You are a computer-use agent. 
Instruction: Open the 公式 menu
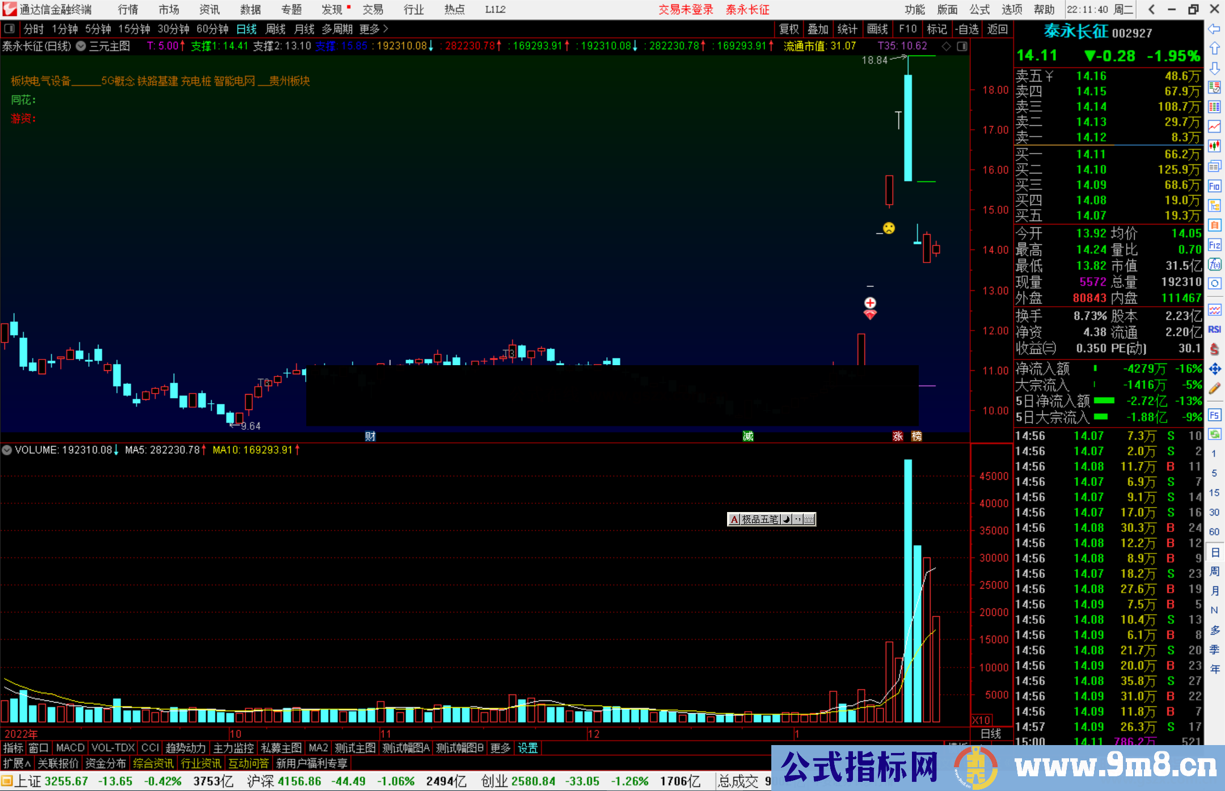[x=979, y=10]
